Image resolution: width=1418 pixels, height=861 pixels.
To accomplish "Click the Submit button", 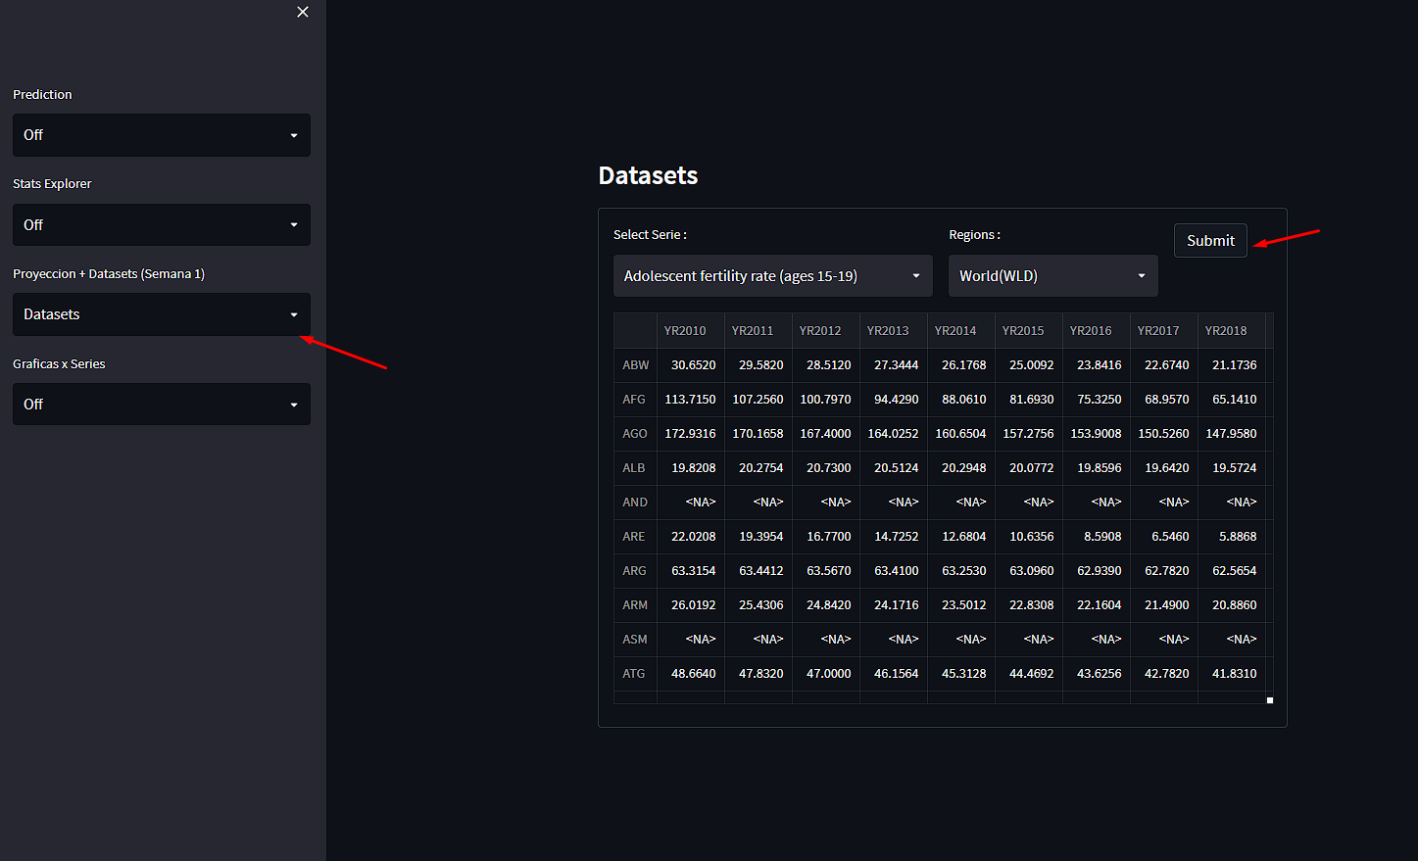I will click(x=1210, y=240).
